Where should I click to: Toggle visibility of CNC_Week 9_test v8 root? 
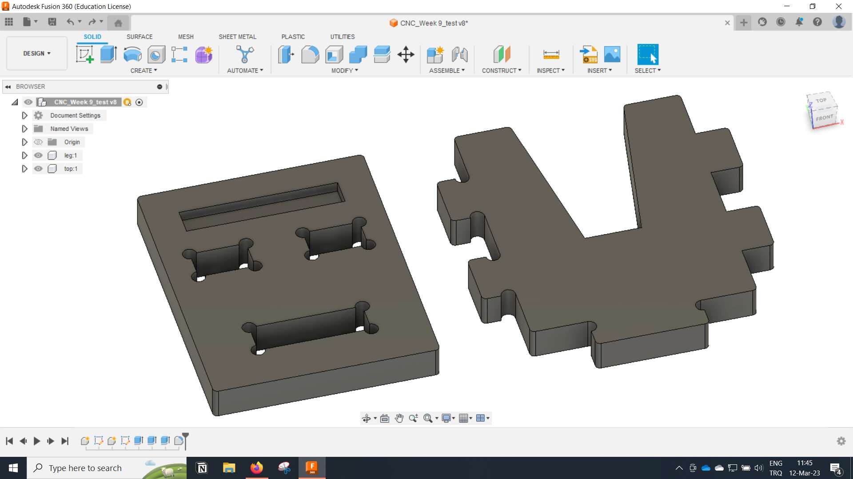coord(28,102)
